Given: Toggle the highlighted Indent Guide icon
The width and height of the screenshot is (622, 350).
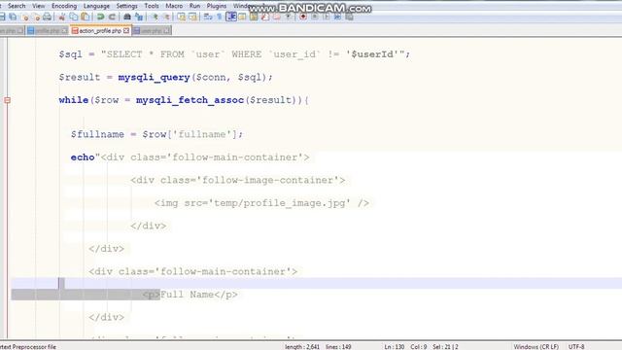Looking at the screenshot, I should (x=231, y=17).
